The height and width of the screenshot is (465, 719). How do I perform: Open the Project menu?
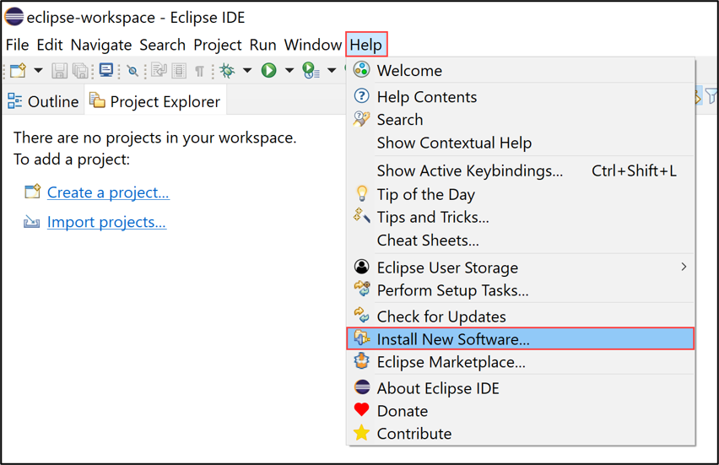pyautogui.click(x=218, y=45)
